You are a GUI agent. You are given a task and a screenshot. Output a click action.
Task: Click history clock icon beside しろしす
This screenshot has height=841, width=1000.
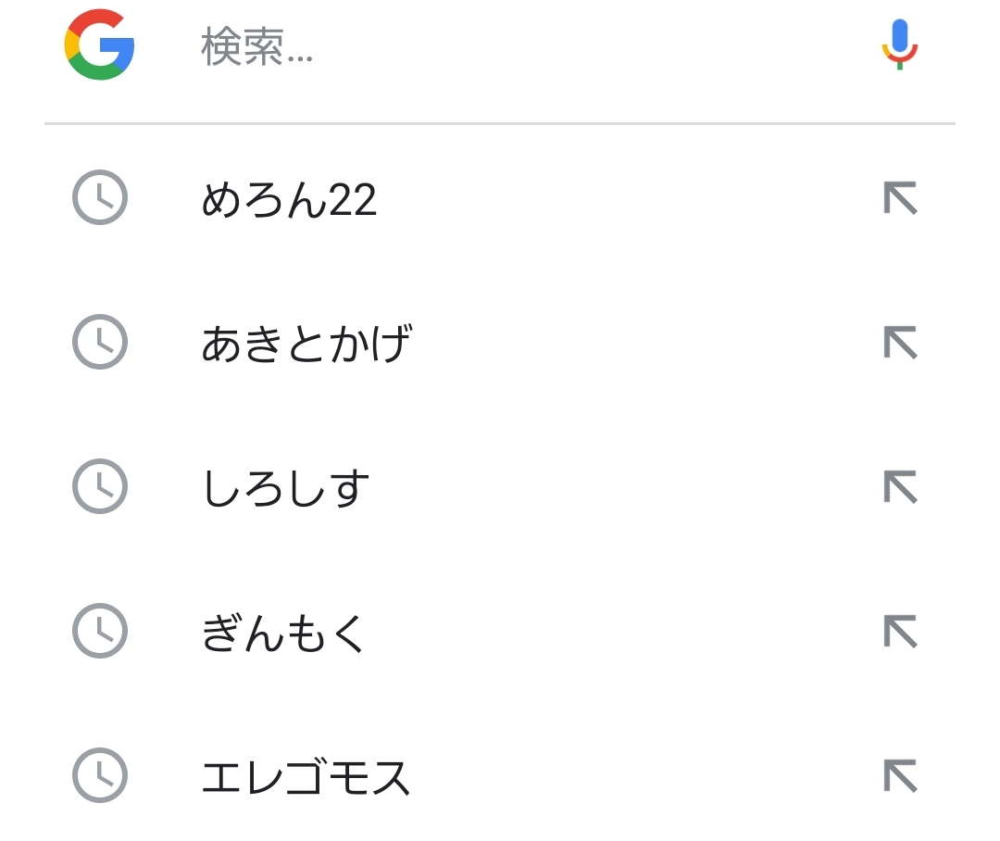99,487
